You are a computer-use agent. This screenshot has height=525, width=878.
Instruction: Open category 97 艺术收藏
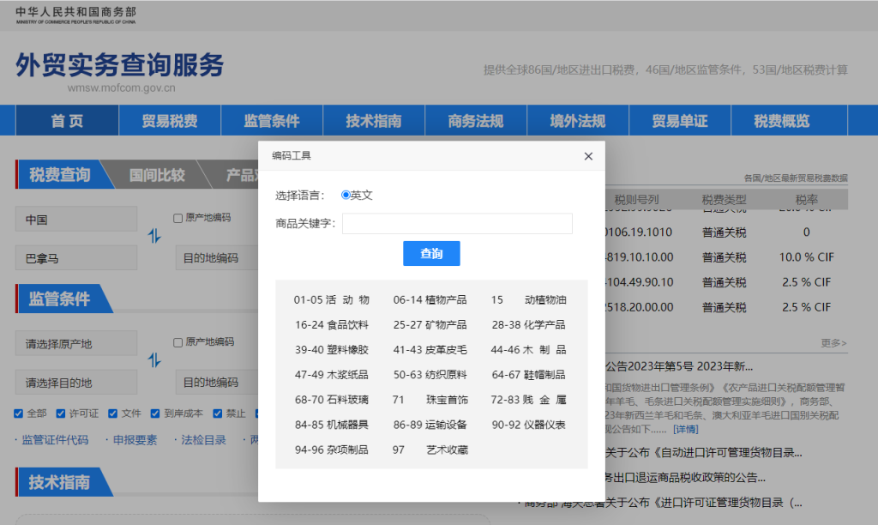tap(430, 450)
